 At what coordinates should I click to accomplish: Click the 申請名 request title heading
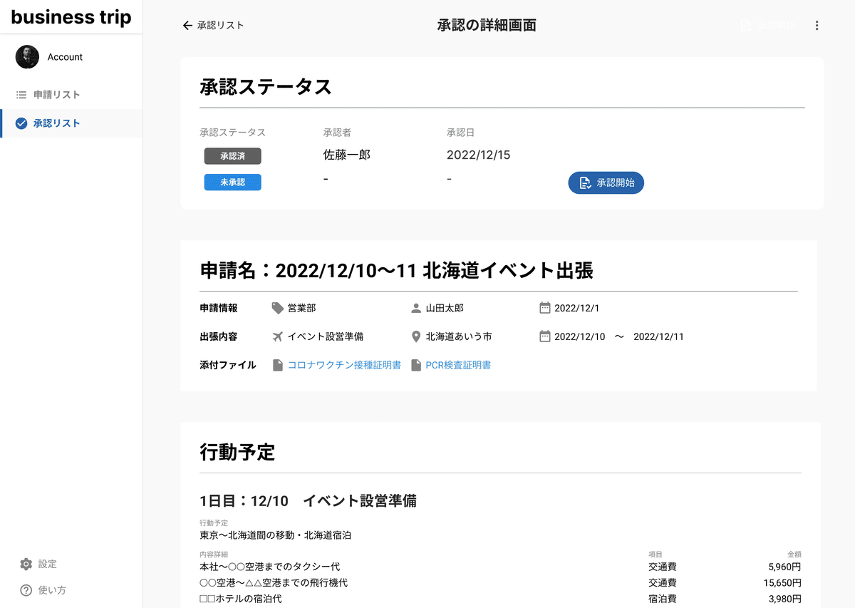tap(396, 271)
